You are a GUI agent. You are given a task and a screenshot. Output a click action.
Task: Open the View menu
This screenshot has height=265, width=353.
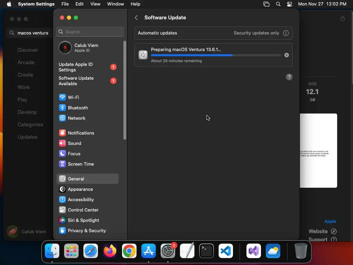pos(95,4)
